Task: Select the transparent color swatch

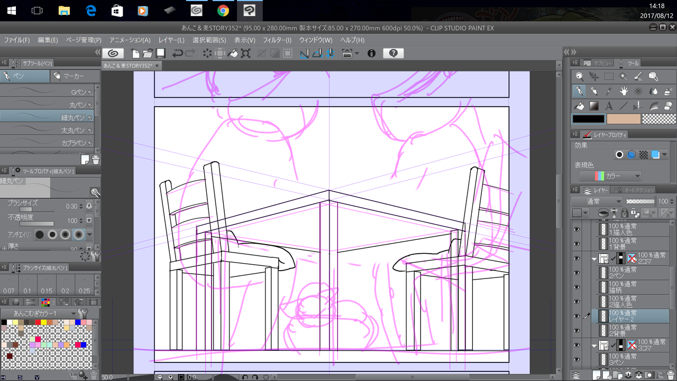Action: click(658, 119)
